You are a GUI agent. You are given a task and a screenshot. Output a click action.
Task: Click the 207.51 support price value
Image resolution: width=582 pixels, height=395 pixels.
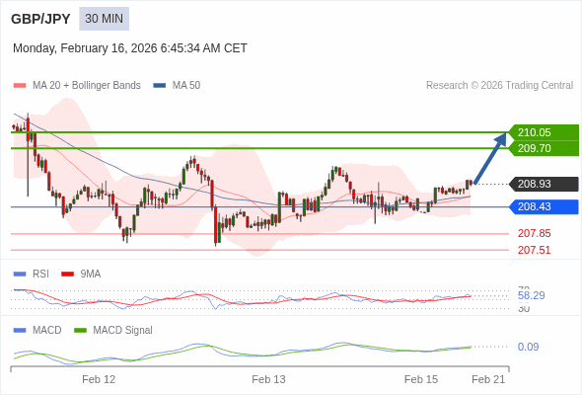(534, 250)
